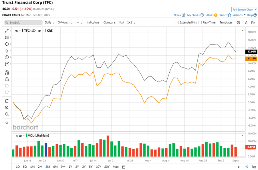Click the Watch star icon

click(x=229, y=15)
